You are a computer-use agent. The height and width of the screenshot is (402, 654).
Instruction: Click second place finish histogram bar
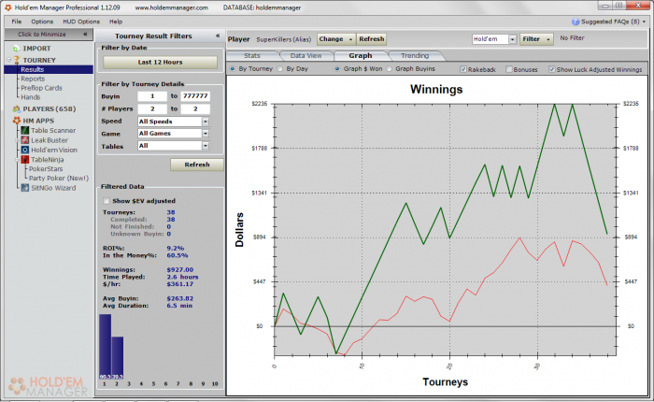pyautogui.click(x=117, y=358)
